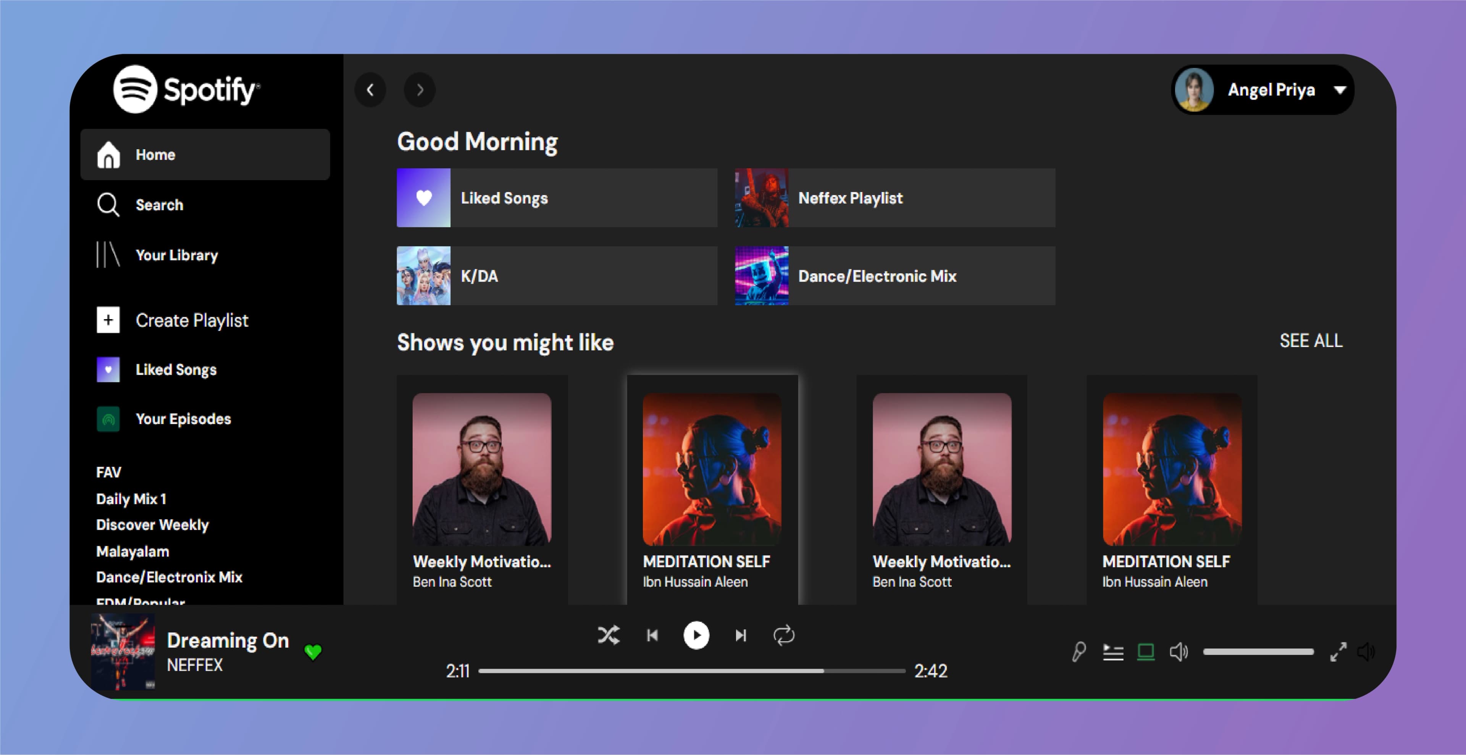Open the Daily Mix 1 playlist

(131, 499)
